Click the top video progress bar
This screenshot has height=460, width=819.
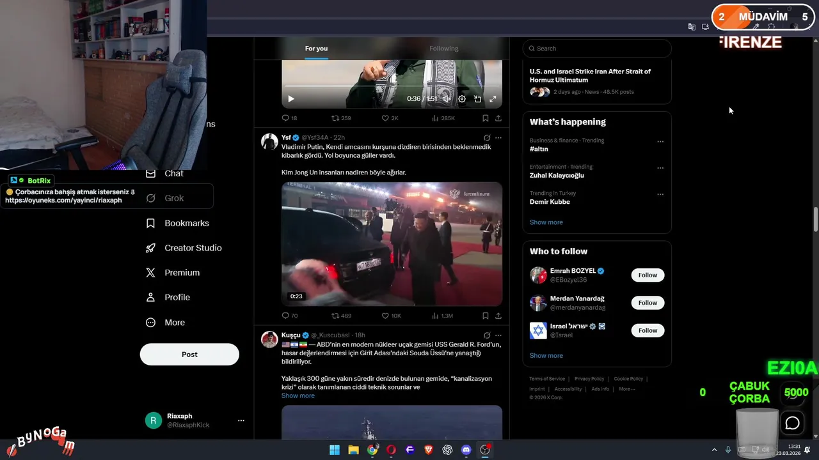392,86
